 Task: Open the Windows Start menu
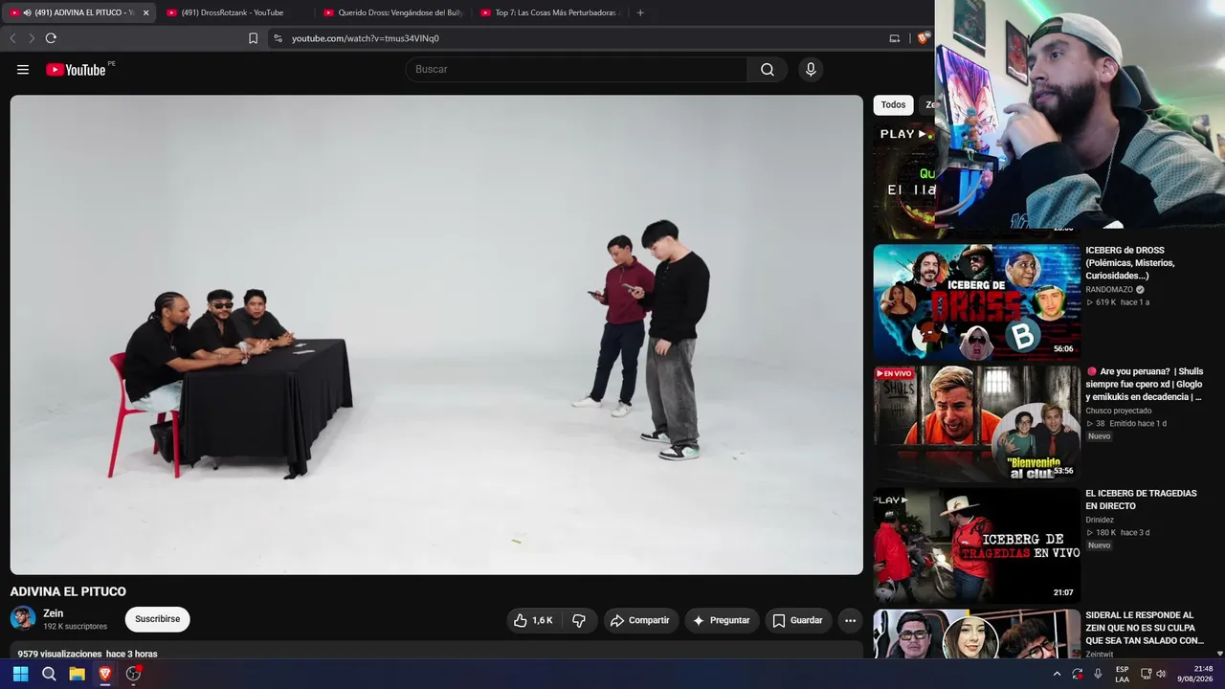(x=21, y=674)
